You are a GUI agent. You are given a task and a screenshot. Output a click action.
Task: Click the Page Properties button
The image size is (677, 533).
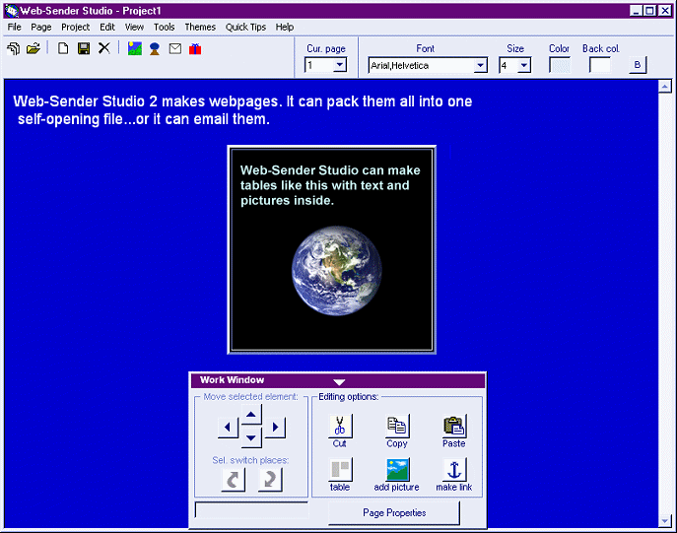click(394, 512)
